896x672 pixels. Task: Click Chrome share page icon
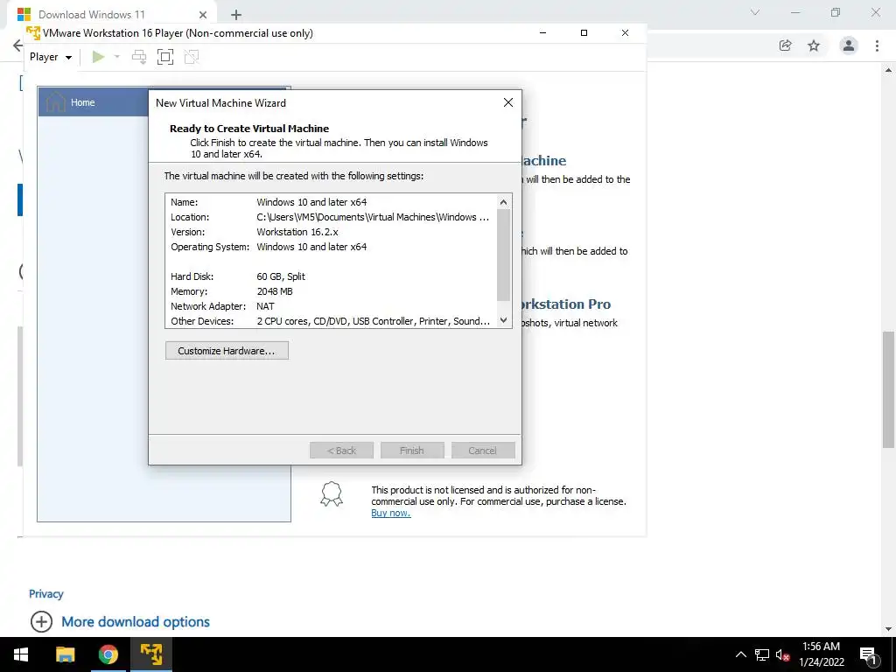(x=786, y=45)
